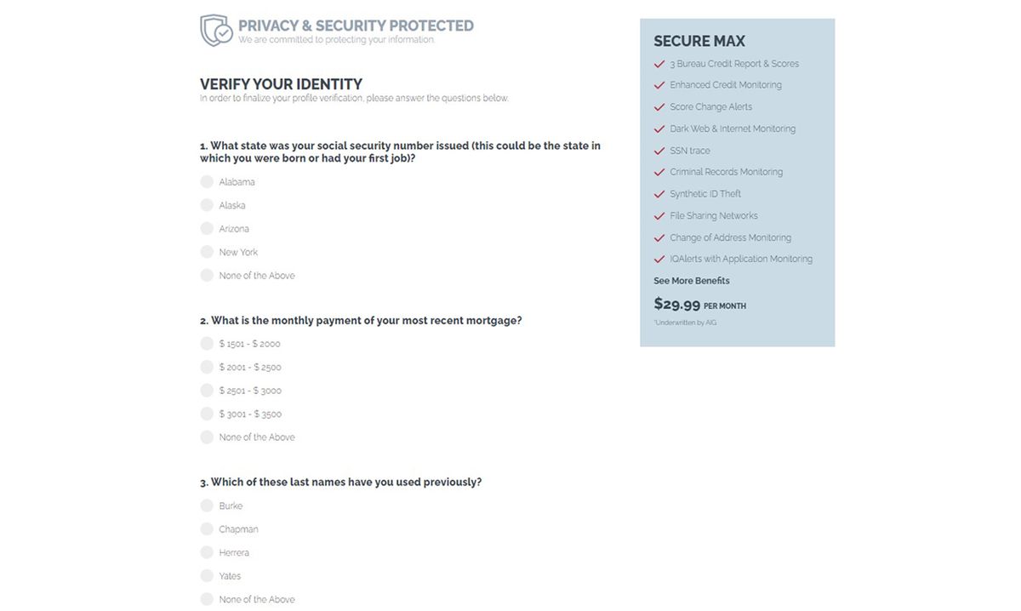Select the $2001 - $2500 mortgage payment option
This screenshot has width=1021, height=611.
coord(207,367)
